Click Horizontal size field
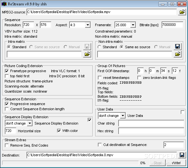 click(x=11, y=131)
